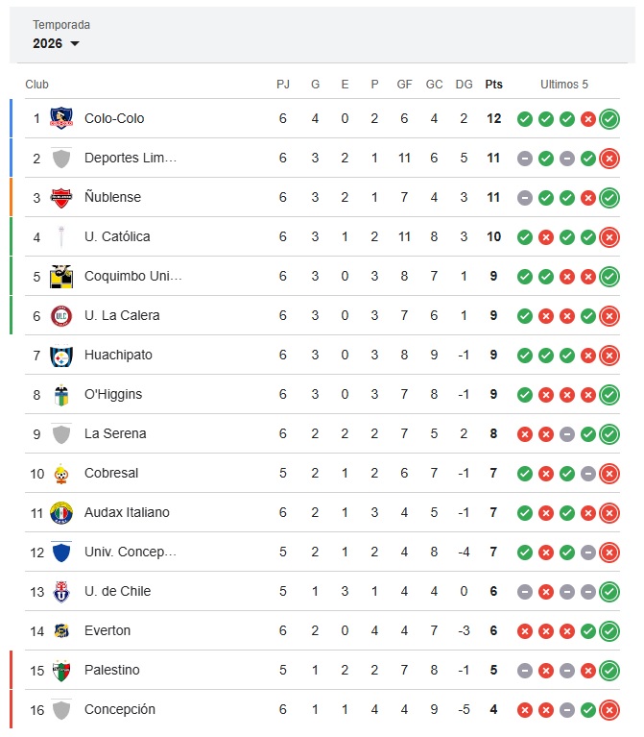Click the Palestino club crest
Image resolution: width=644 pixels, height=737 pixels.
61,670
